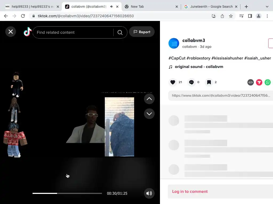Go to next video with down chevron
Screen dimensions: 273x204
point(149,114)
